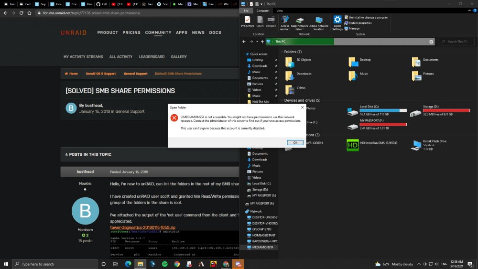Collapse the Folders (7) group
This screenshot has width=478, height=269.
tap(282, 52)
